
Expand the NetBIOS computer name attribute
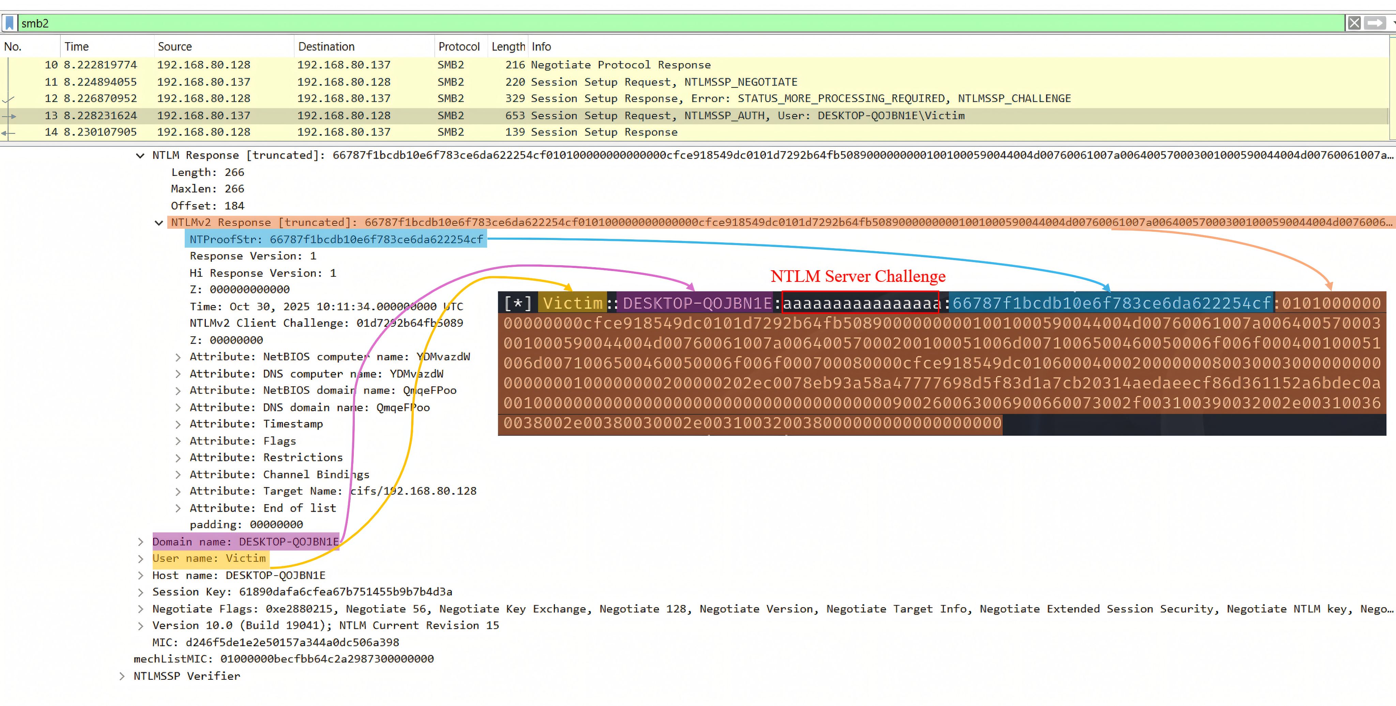pos(178,357)
